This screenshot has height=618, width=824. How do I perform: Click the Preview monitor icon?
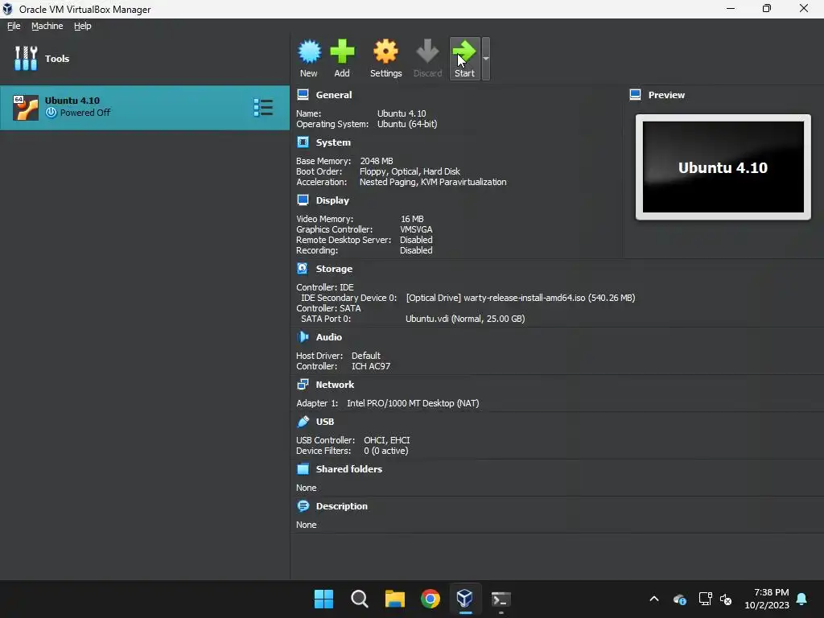point(635,95)
